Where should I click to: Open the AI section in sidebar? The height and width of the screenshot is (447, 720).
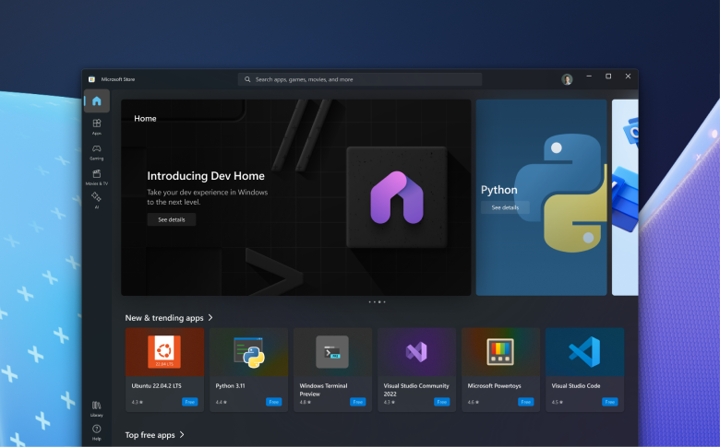97,200
